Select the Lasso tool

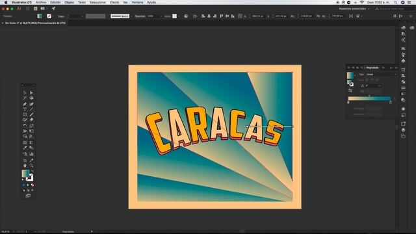point(31,98)
